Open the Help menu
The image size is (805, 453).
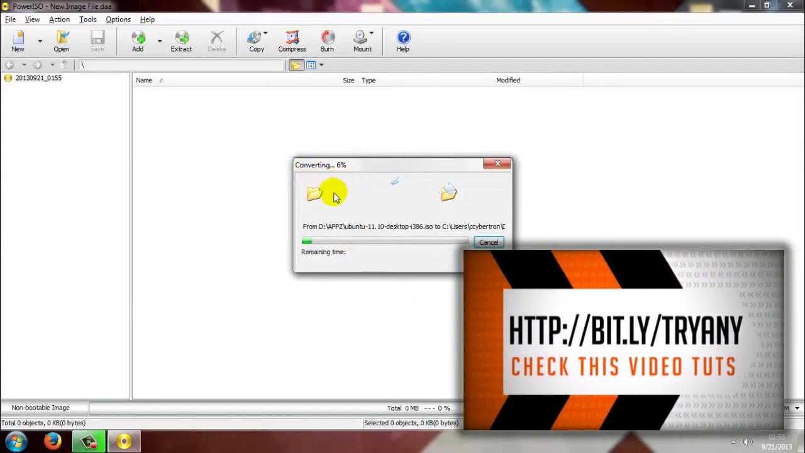coord(147,20)
